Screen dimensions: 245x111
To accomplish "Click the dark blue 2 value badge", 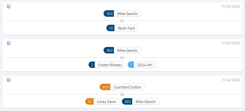I will pos(92,65).
